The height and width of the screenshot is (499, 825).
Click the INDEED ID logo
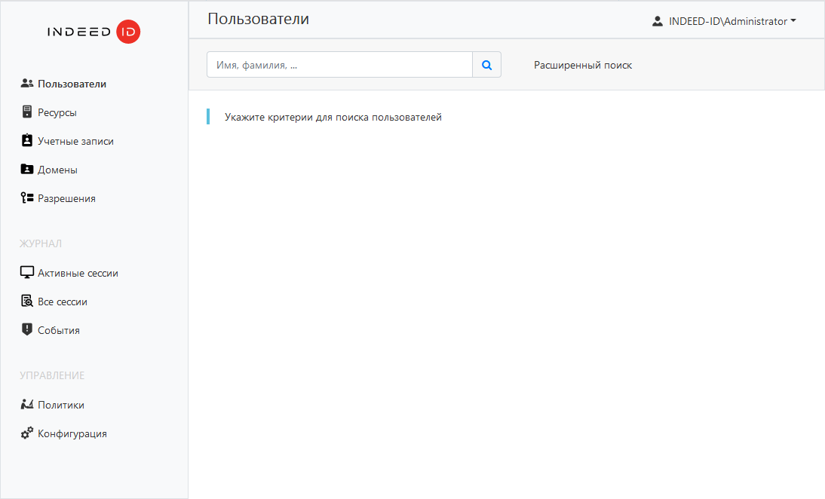click(94, 32)
